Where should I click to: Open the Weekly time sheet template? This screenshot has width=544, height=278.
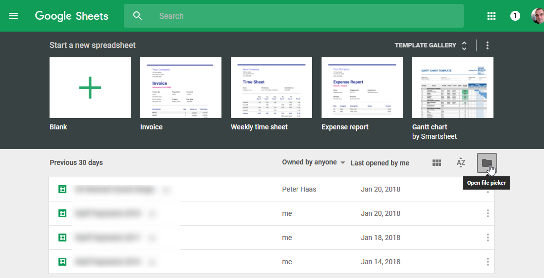(x=272, y=88)
